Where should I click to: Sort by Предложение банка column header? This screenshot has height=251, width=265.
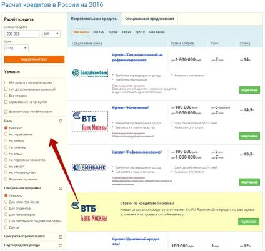pyautogui.click(x=87, y=43)
